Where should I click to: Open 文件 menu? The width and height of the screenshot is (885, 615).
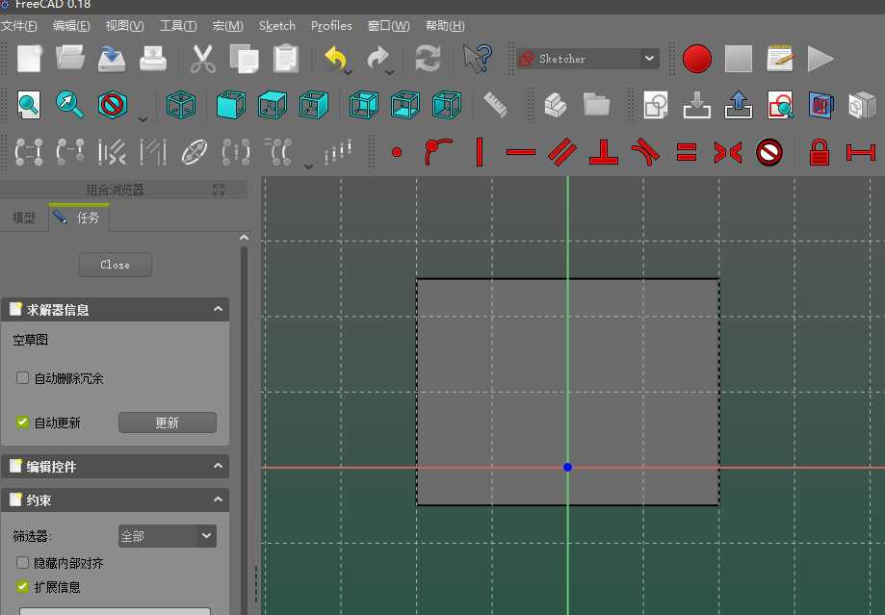click(19, 26)
